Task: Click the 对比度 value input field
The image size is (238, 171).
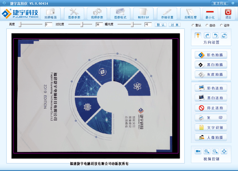Action: point(99,24)
